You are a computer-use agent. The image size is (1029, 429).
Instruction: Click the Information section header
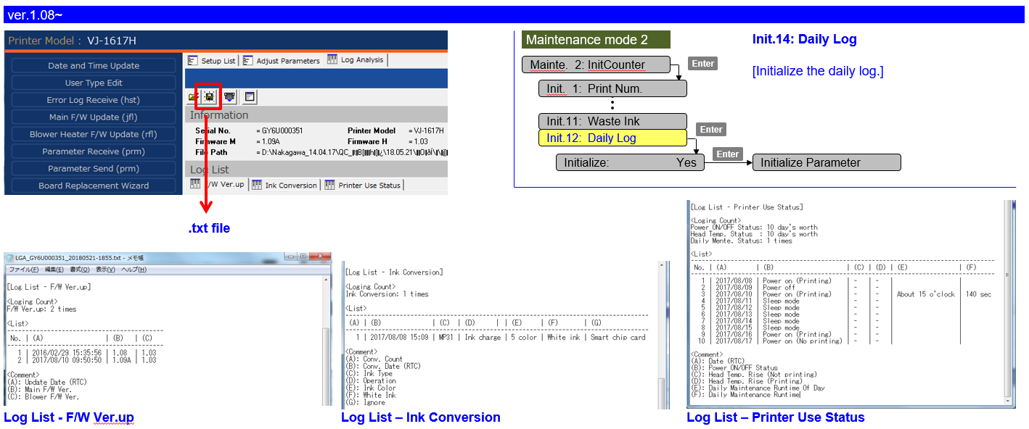click(316, 114)
